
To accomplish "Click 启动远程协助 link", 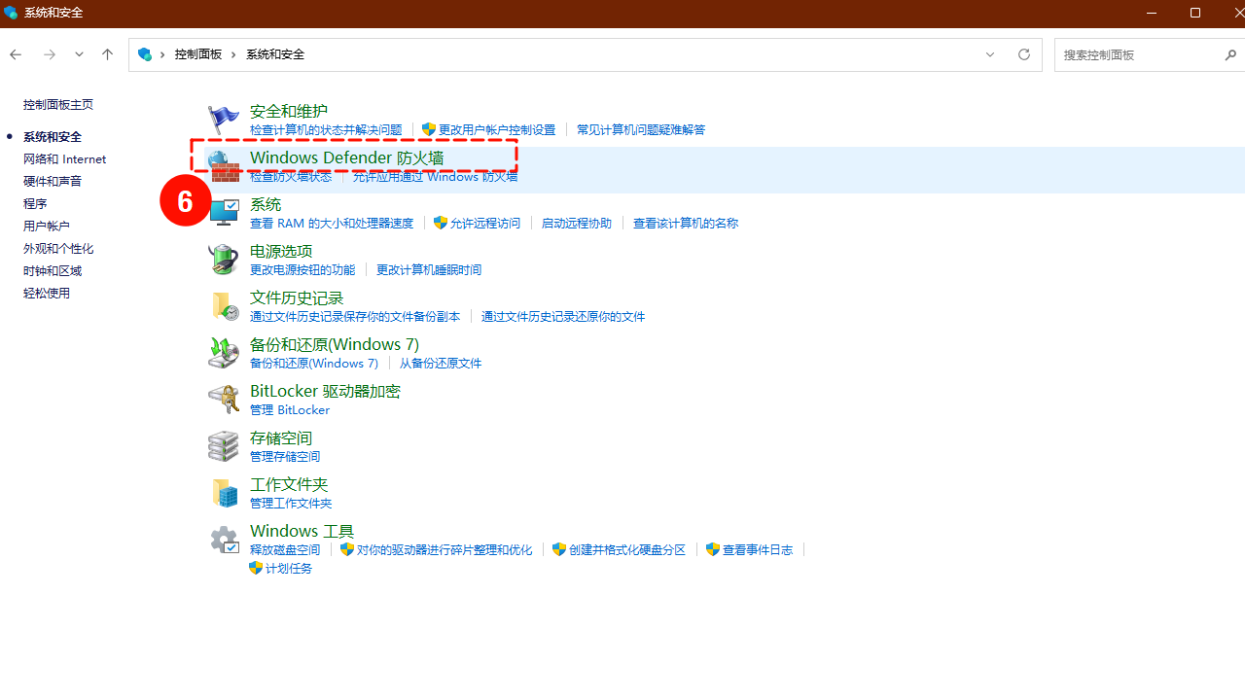I will coord(577,223).
